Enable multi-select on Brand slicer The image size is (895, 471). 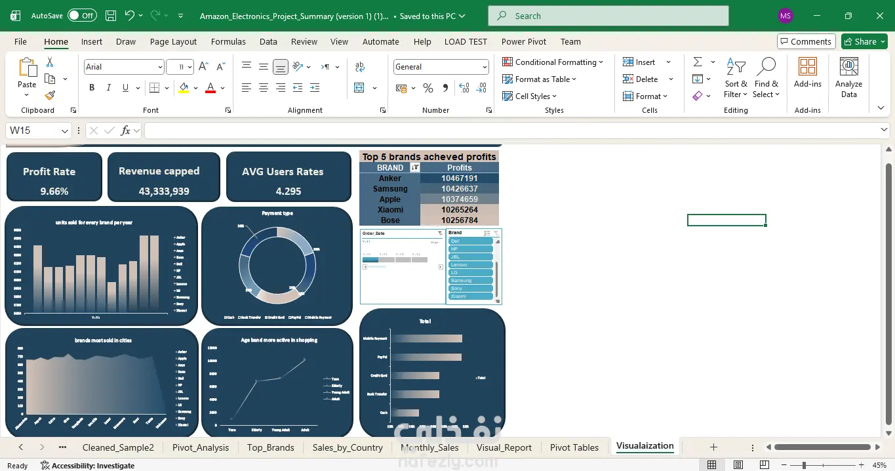(487, 233)
